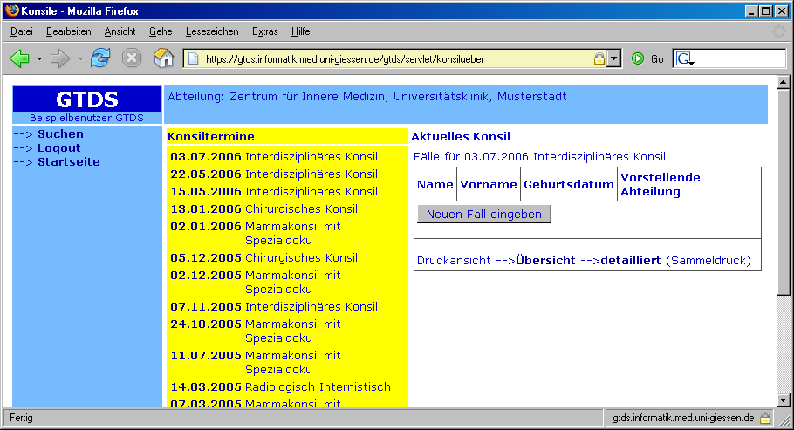Image resolution: width=794 pixels, height=430 pixels.
Task: Open the detailliert print view link
Action: tap(631, 261)
